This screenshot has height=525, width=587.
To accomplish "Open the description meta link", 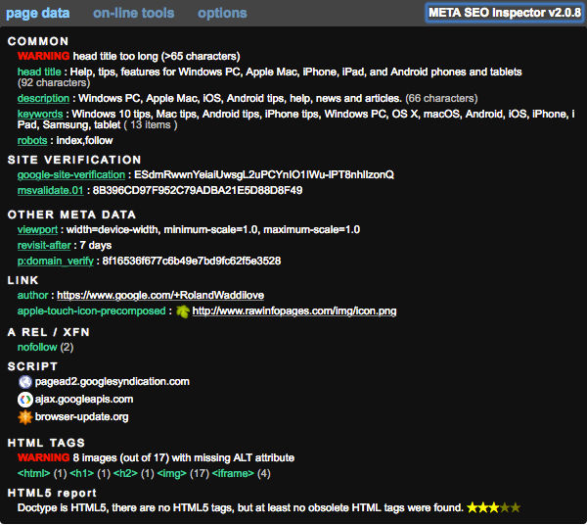I will (x=43, y=98).
